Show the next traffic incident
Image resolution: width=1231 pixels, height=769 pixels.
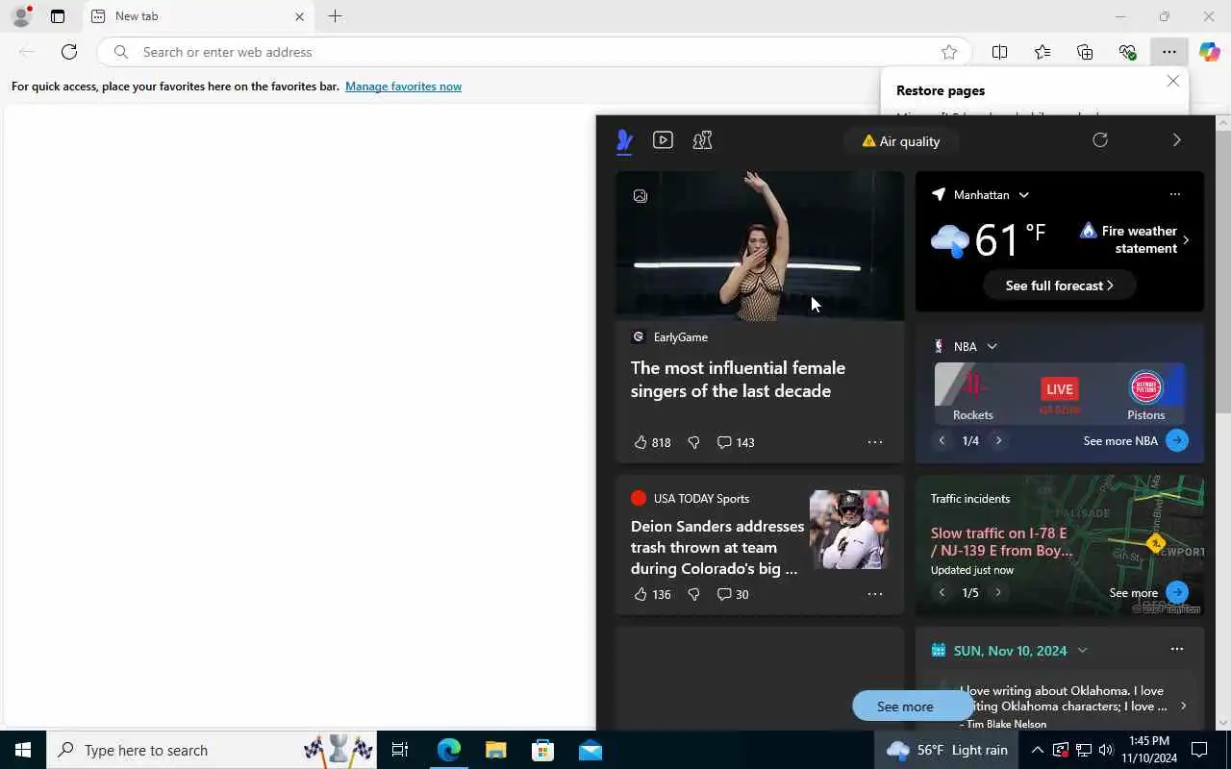997,592
